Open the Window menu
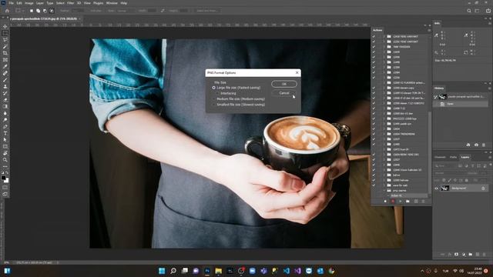Image resolution: width=493 pixels, height=277 pixels. coord(112,3)
